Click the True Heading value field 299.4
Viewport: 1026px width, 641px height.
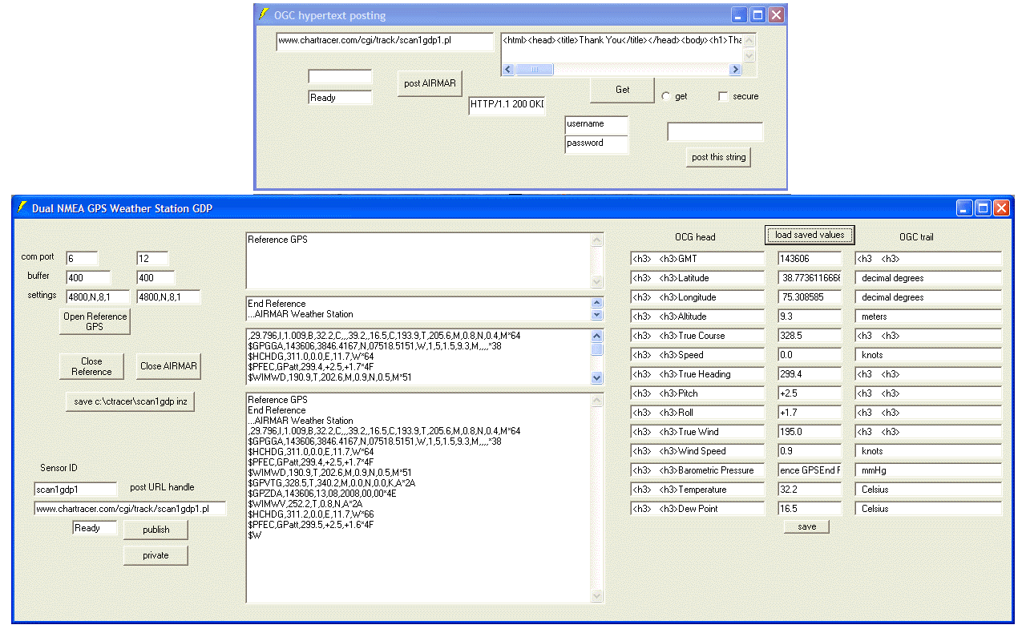click(810, 374)
